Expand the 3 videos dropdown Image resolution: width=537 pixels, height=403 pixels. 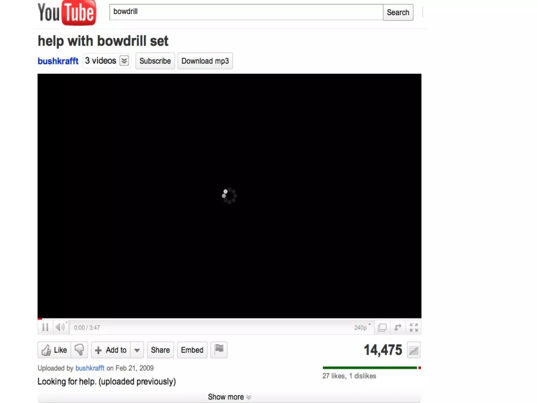coord(107,61)
